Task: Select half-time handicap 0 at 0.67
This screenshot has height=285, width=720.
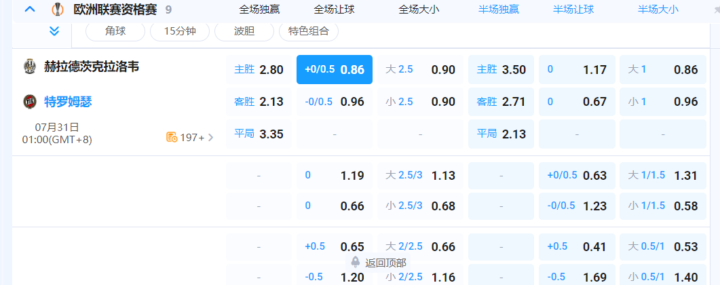Action: tap(577, 101)
